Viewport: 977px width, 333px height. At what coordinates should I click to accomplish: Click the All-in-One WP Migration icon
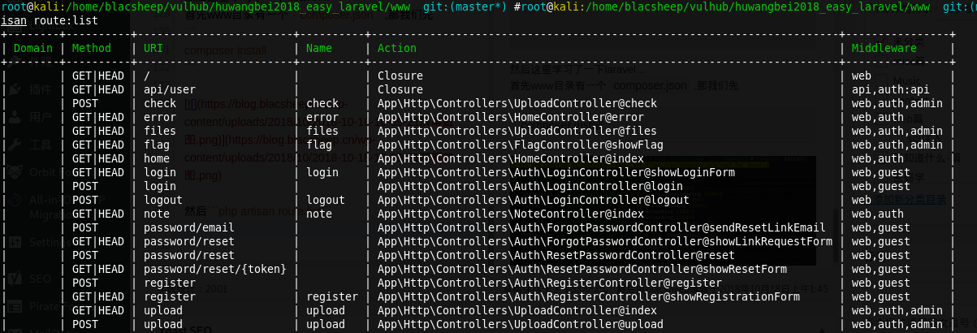click(x=15, y=200)
